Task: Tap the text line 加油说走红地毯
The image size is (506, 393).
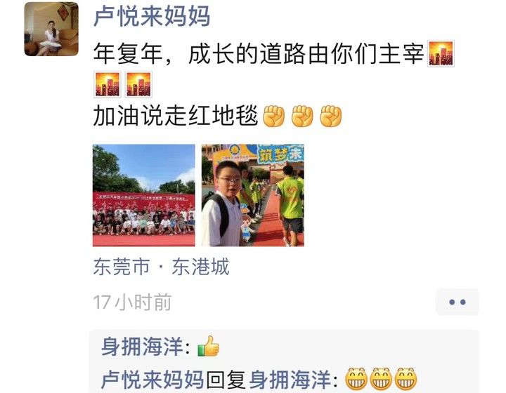Action: pos(176,116)
